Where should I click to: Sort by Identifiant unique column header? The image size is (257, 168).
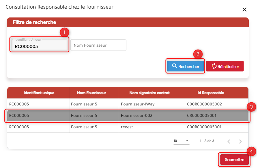(39, 93)
